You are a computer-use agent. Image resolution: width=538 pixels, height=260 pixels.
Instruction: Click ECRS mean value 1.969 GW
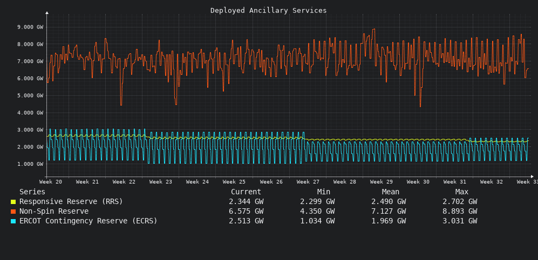click(x=389, y=221)
